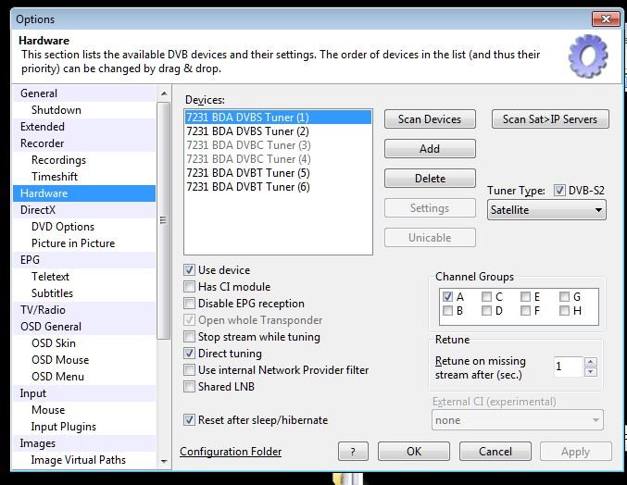Click the Scan Devices button
The width and height of the screenshot is (627, 485).
430,119
